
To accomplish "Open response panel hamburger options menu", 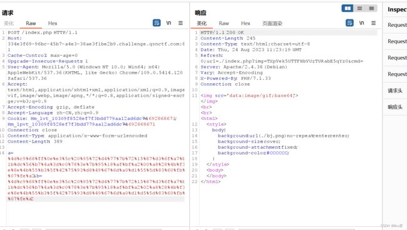I will point(374,23).
